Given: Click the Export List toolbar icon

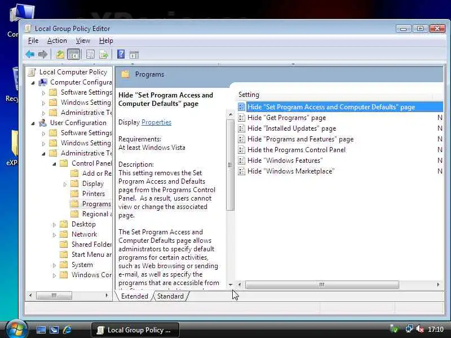Looking at the screenshot, I should click(x=104, y=54).
